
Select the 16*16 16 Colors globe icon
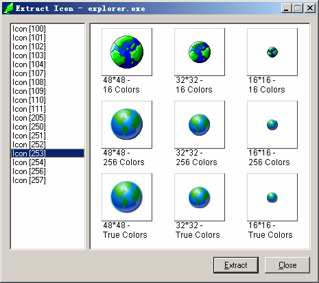coord(272,52)
